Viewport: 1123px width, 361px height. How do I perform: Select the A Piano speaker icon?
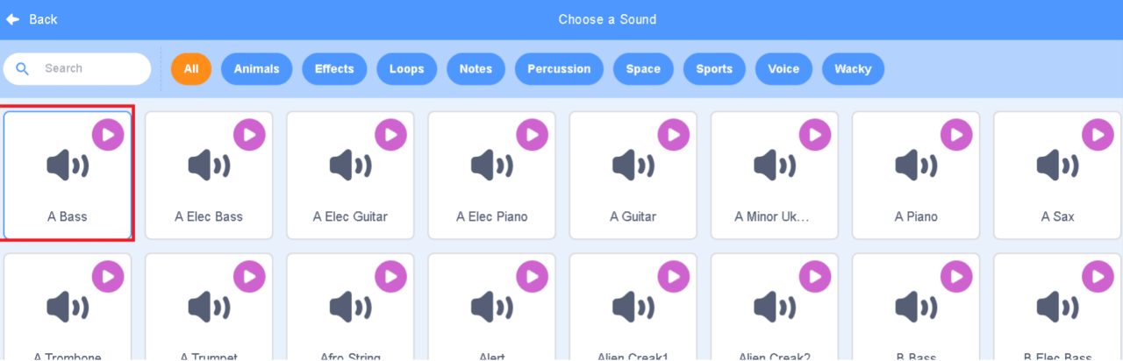click(x=916, y=165)
